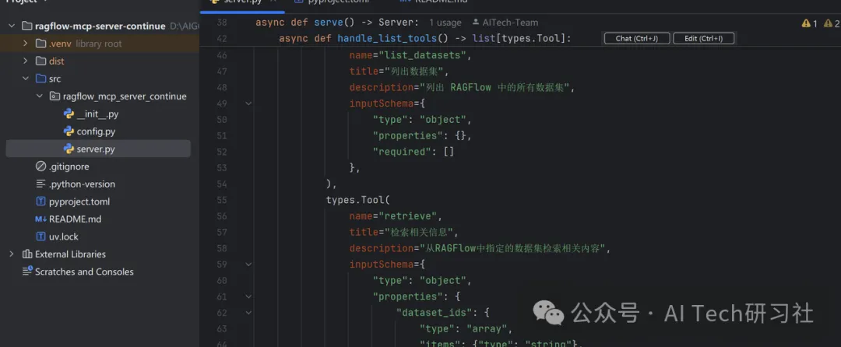Fold the "dataset_ids" block at line 62

pyautogui.click(x=248, y=313)
